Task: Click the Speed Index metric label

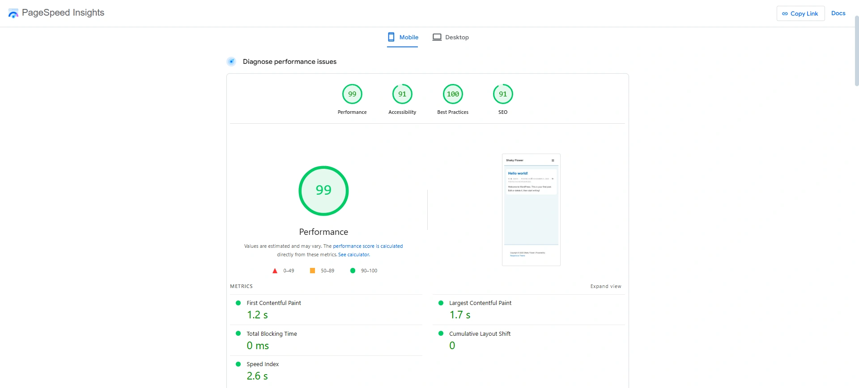Action: point(263,364)
